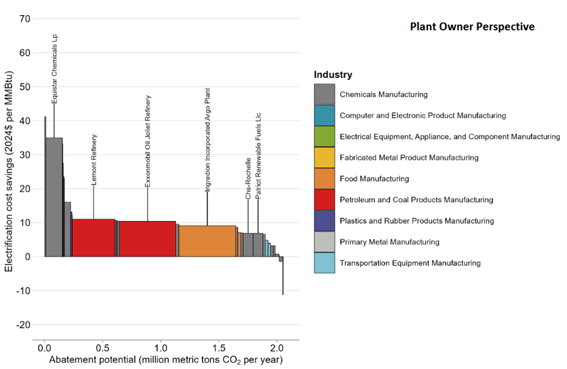
Task: Click the Food Manufacturing legend text
Action: pos(374,179)
